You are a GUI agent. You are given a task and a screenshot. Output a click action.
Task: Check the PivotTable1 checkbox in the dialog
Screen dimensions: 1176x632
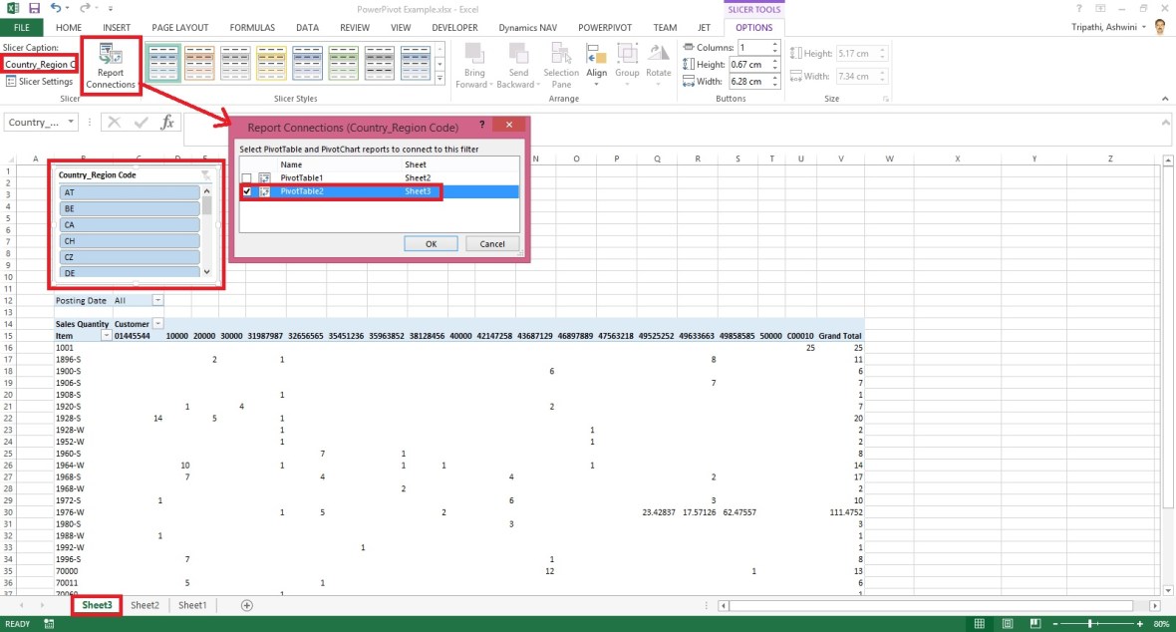click(245, 175)
